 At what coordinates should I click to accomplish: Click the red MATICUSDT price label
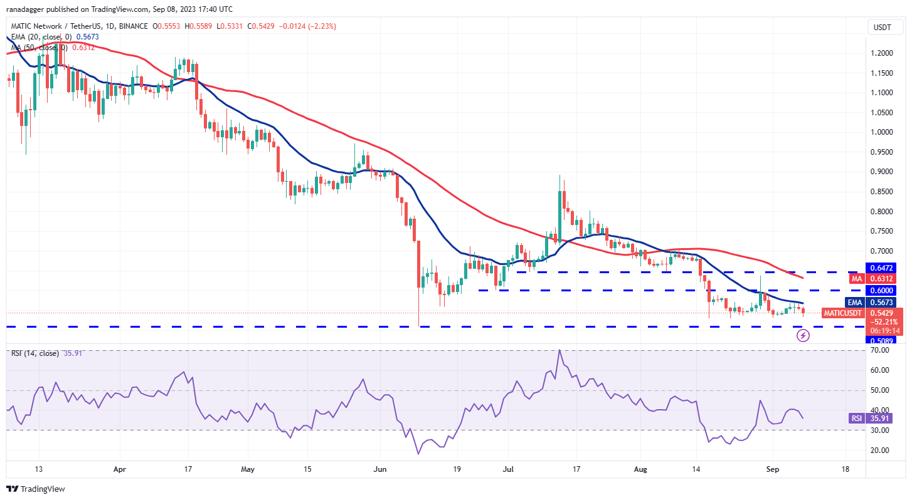(x=842, y=313)
